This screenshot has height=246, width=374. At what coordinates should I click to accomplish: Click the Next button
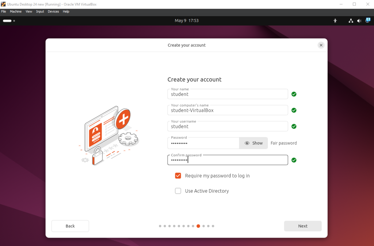(303, 226)
